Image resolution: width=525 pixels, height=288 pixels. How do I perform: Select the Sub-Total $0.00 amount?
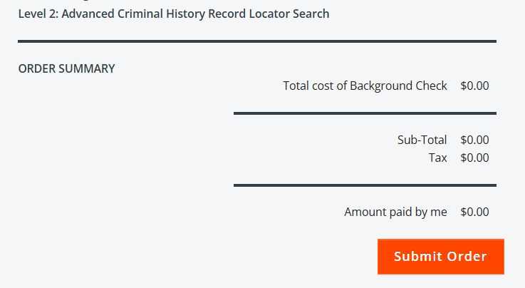[x=474, y=140]
